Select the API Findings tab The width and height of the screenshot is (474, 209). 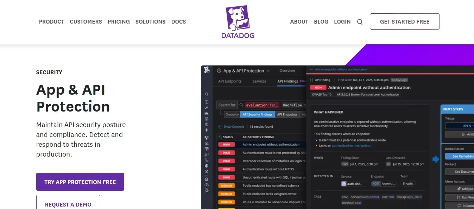click(x=287, y=81)
